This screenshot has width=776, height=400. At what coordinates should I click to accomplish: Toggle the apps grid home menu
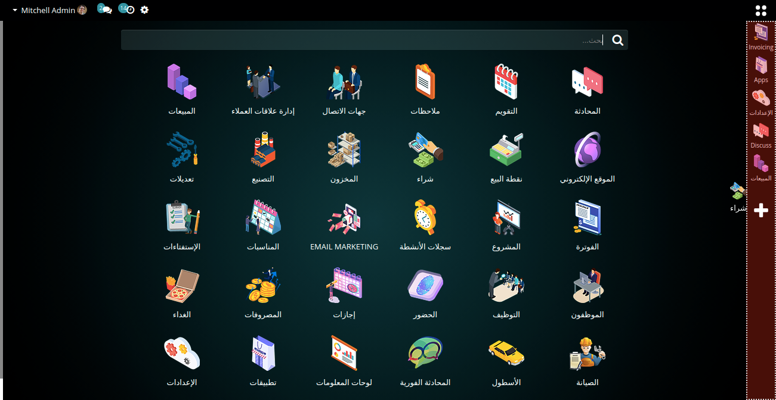click(760, 10)
